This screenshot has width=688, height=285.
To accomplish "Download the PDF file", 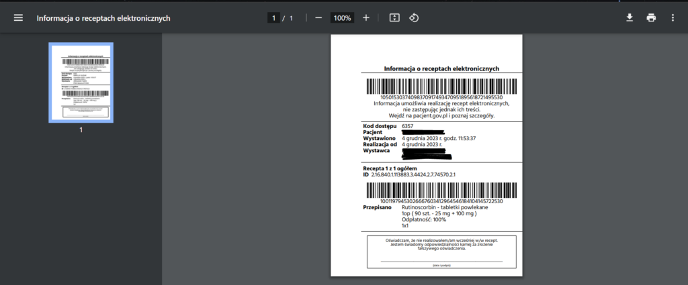I will [630, 18].
